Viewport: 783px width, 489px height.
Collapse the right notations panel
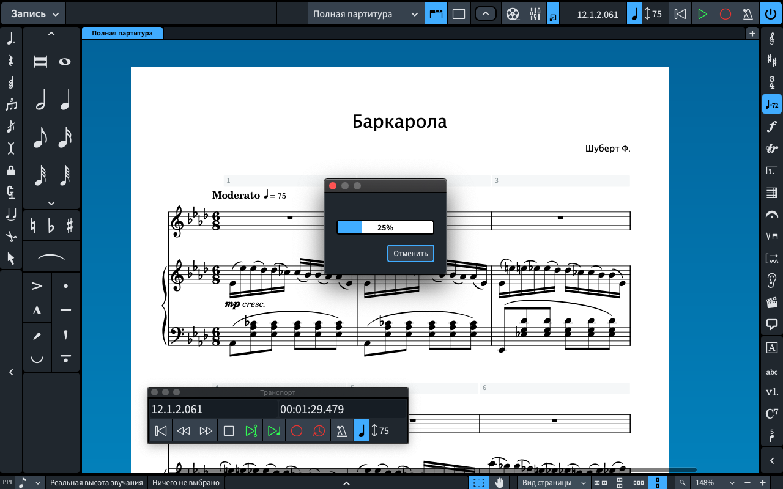(x=771, y=460)
